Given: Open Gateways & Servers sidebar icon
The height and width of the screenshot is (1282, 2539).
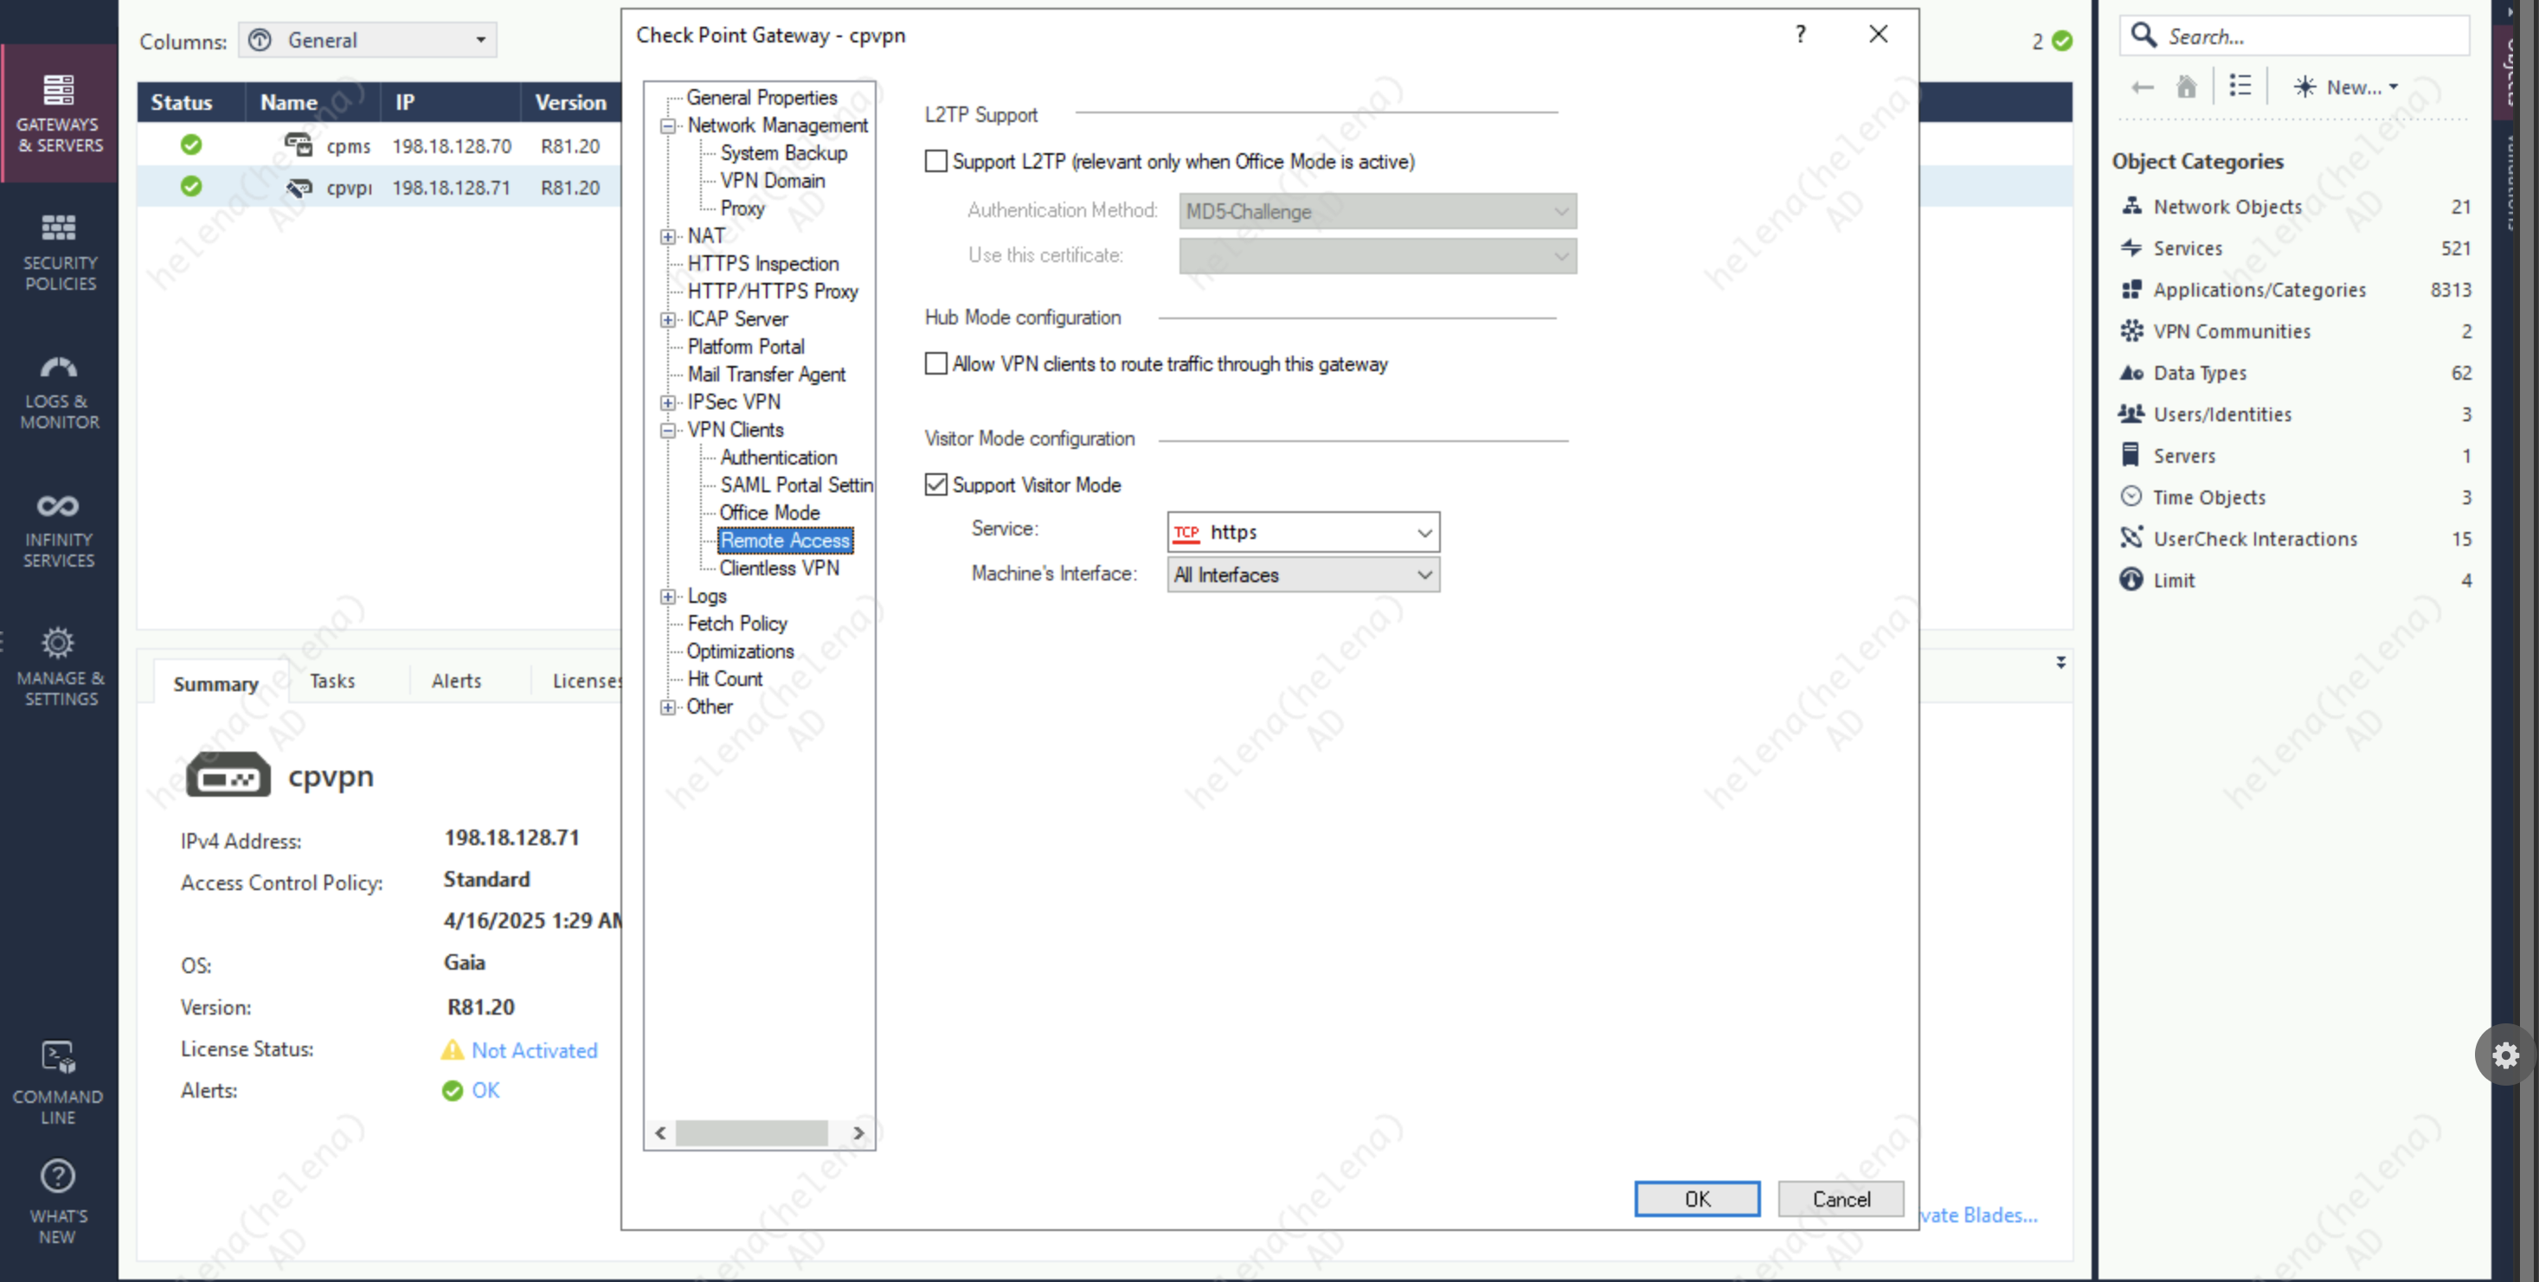Looking at the screenshot, I should coord(59,91).
